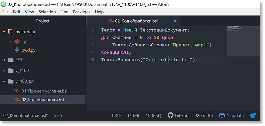Click the path string "C:\tmp\hello.txt"

coord(168,60)
